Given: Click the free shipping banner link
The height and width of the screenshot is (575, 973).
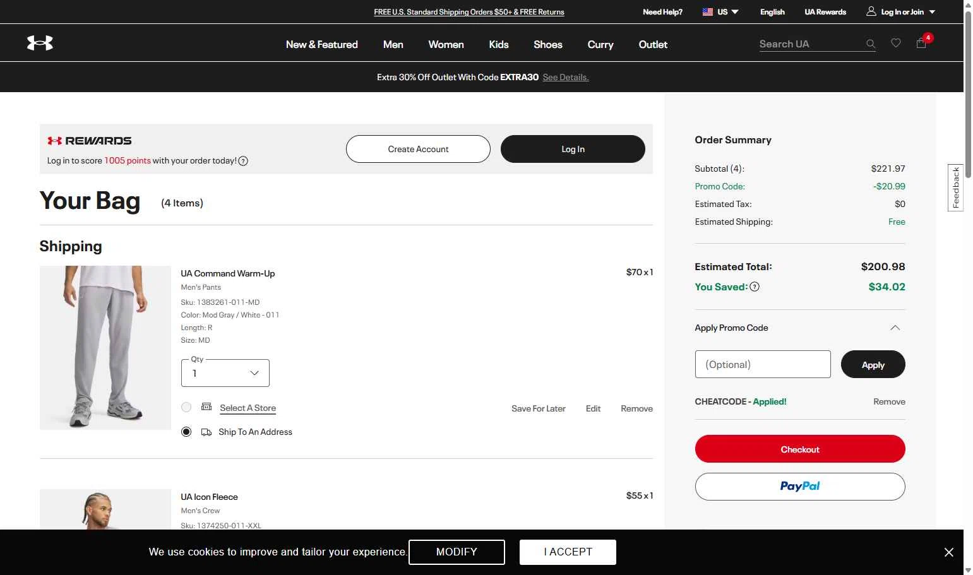Looking at the screenshot, I should 469,12.
